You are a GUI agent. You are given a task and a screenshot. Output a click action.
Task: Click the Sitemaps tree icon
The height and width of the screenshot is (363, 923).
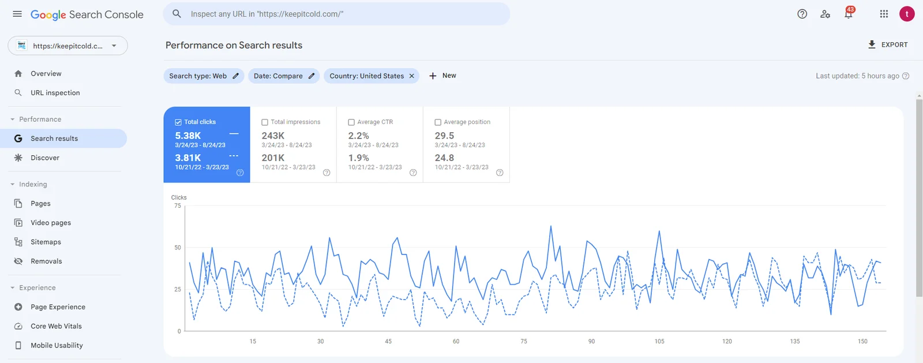click(18, 242)
